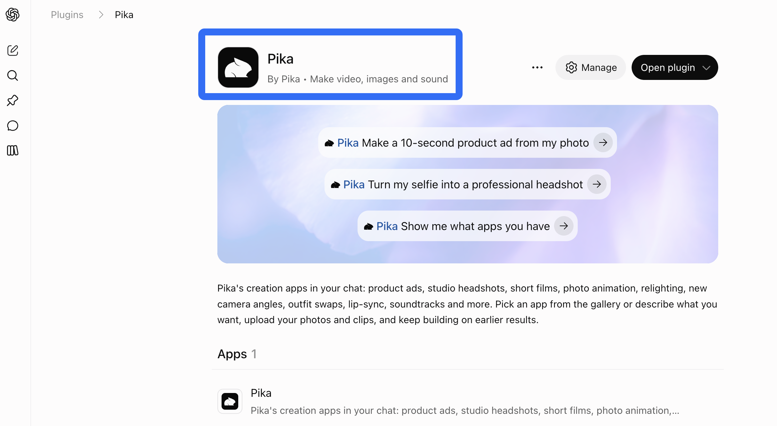Go back to Plugins breadcrumb
The height and width of the screenshot is (426, 777).
(x=67, y=15)
